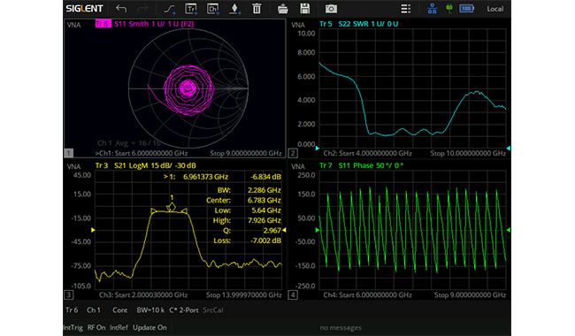The image size is (575, 336).
Task: Click Ch 1 Avg = 16 / 16 indicator
Action: 129,143
